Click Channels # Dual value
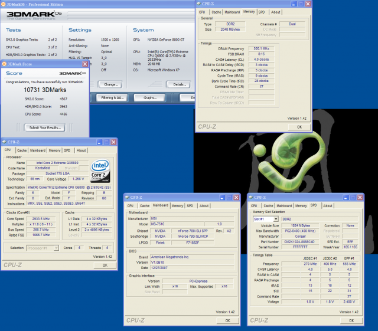Screen dimensions: 378x331 292,24
